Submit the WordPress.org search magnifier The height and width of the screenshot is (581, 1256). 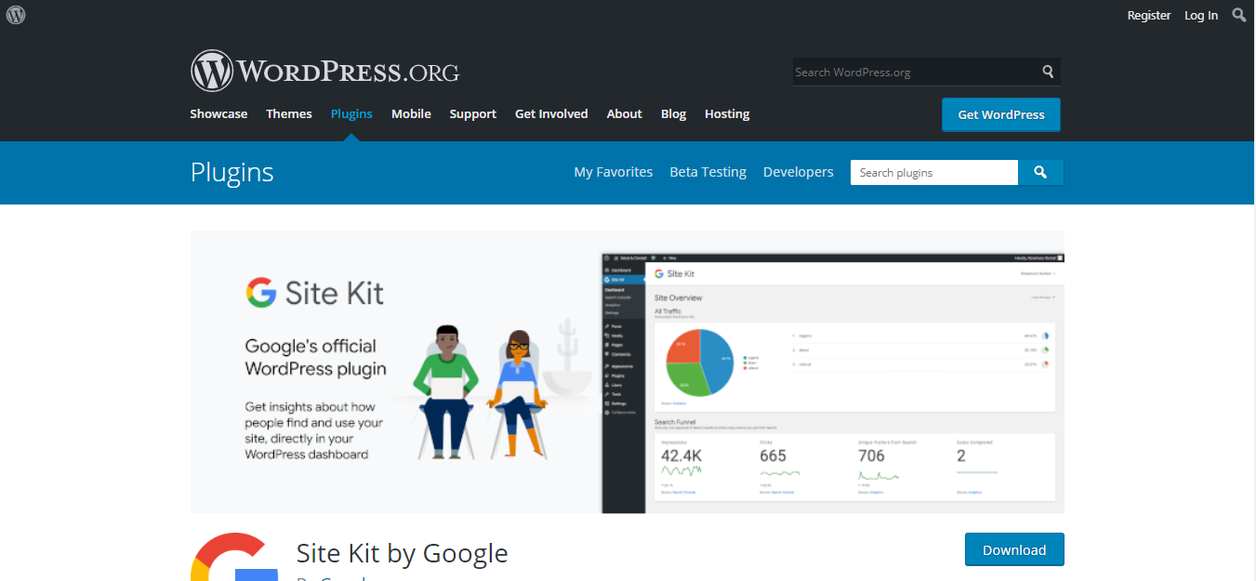pos(1048,72)
